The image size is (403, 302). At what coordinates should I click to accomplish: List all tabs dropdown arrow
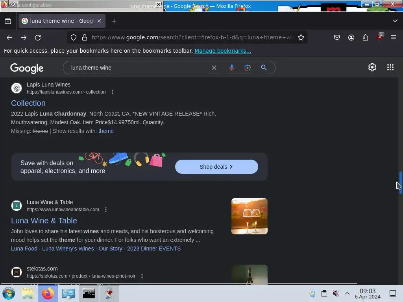(395, 21)
